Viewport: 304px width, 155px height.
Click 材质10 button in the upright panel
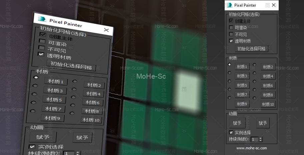(268, 104)
